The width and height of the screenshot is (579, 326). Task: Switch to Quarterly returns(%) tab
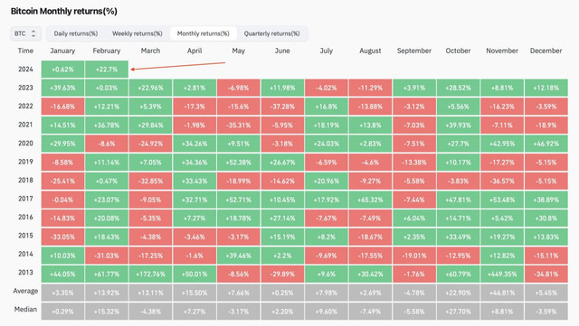271,33
